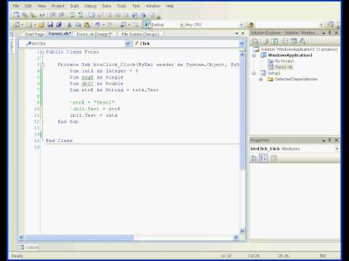
Task: Open the Toolbox side tab
Action: pyautogui.click(x=12, y=43)
